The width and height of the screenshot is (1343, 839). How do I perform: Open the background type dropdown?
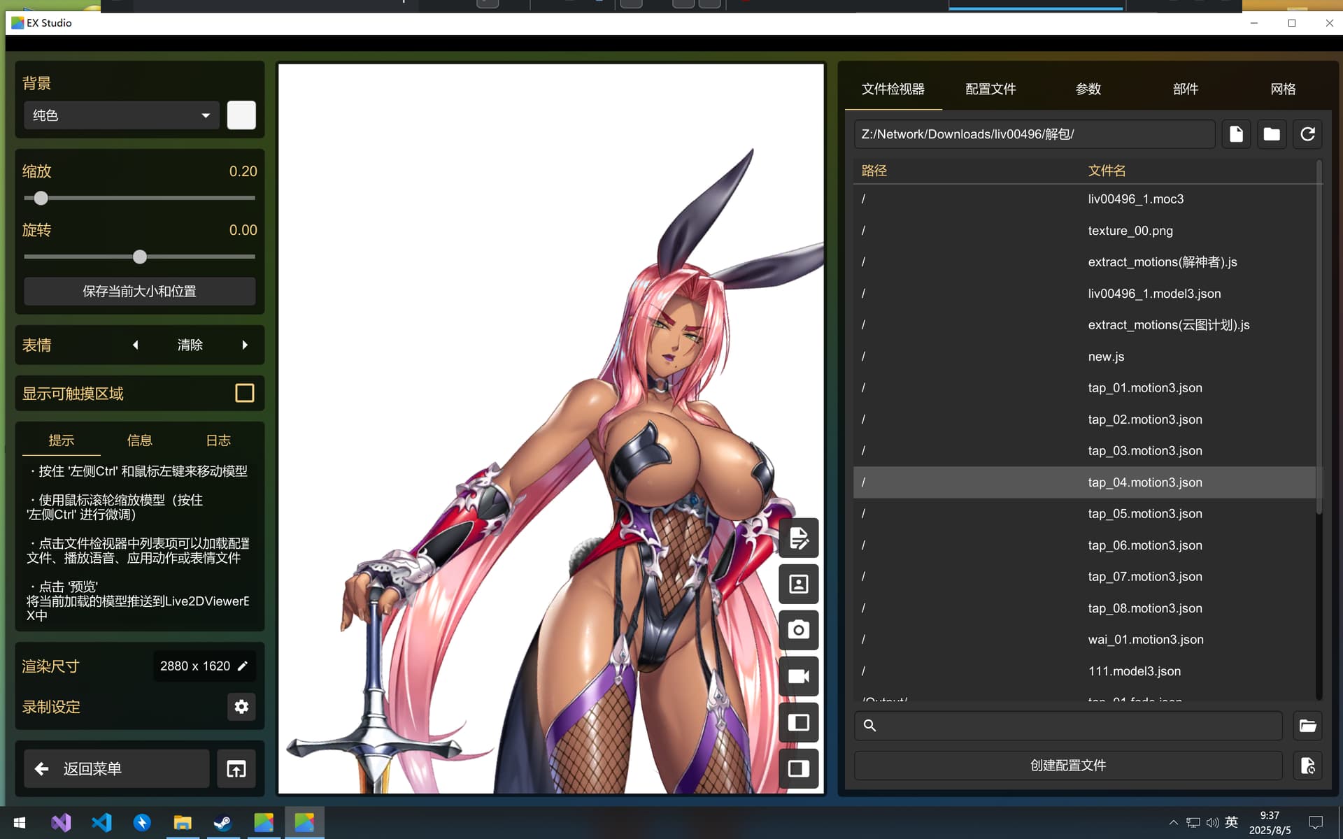[122, 115]
